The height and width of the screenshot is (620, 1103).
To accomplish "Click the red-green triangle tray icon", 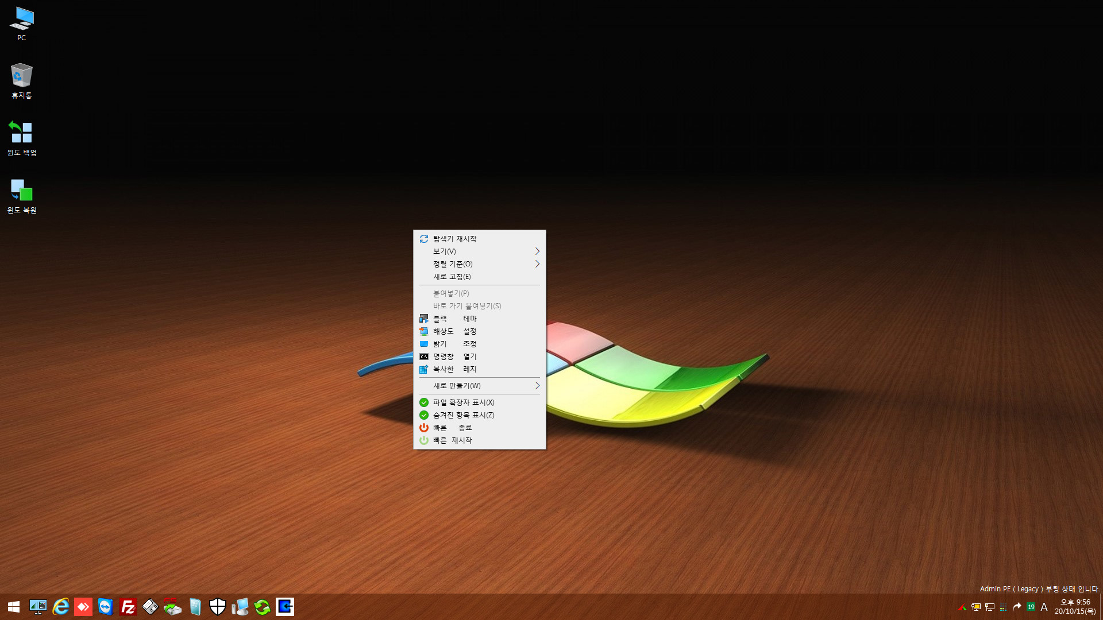I will coord(962,607).
